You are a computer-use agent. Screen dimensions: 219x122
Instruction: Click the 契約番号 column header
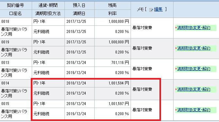[x=16, y=6]
